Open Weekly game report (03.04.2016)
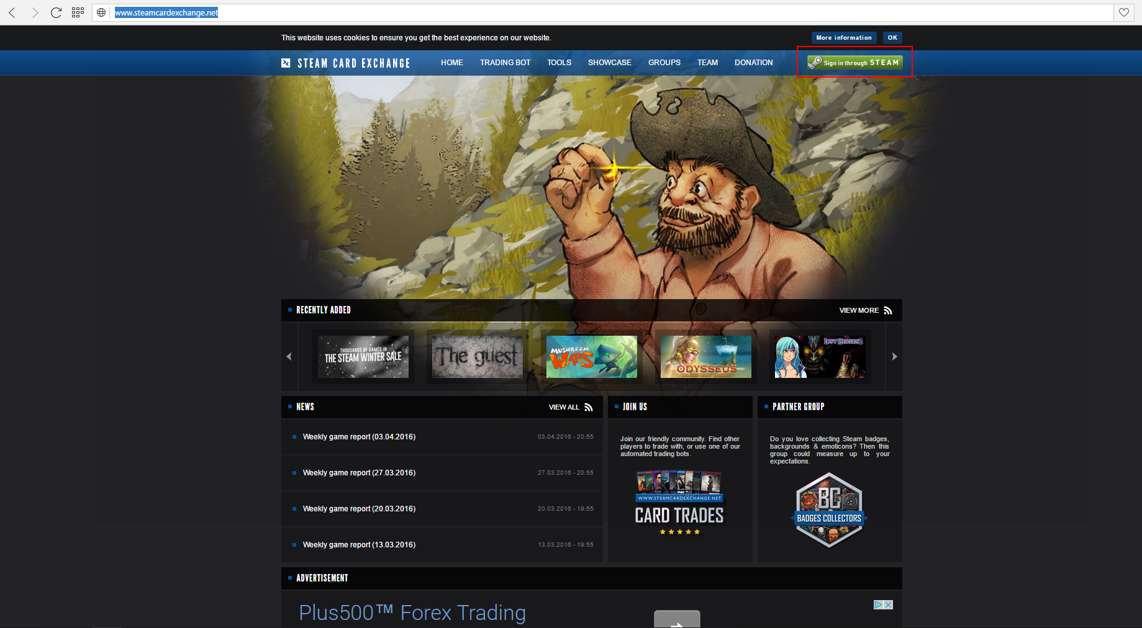The width and height of the screenshot is (1142, 628). 359,437
